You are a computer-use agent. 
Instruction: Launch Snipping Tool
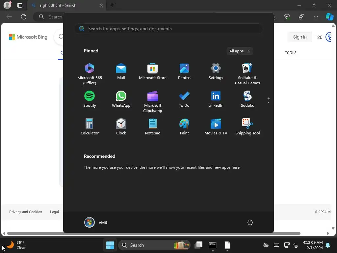247,127
